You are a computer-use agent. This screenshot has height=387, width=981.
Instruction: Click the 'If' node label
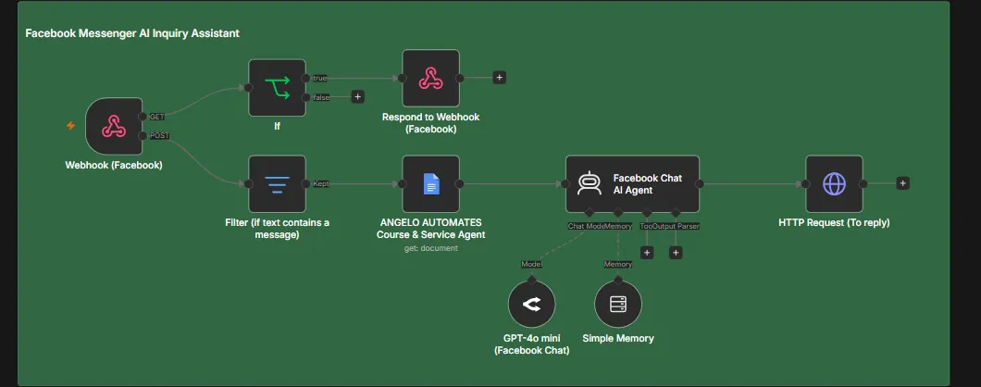(x=277, y=127)
